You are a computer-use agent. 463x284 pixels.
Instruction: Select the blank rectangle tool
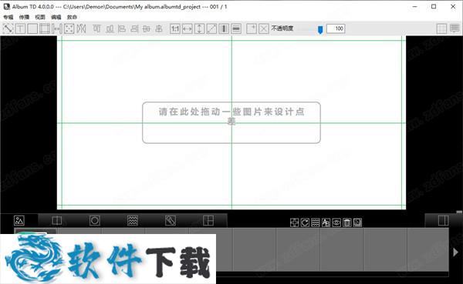[32, 28]
